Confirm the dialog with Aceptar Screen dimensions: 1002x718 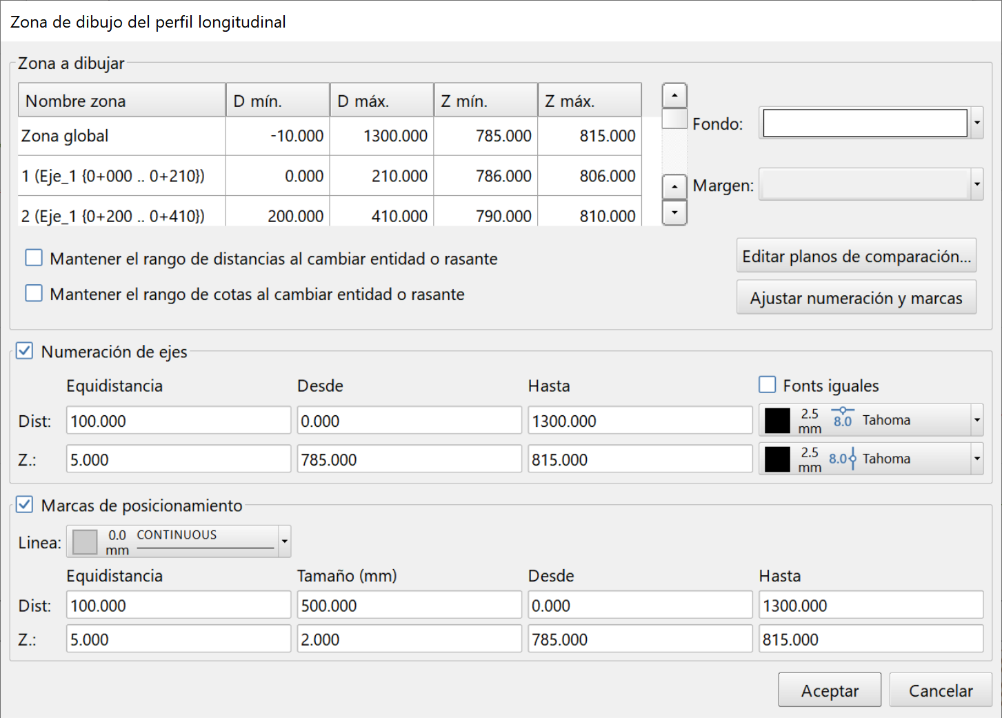[x=830, y=690]
